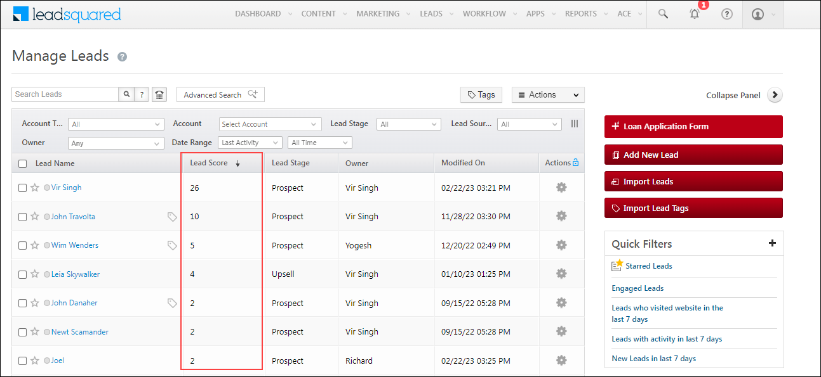The height and width of the screenshot is (377, 821).
Task: Open notifications via the bell icon
Action: 695,13
